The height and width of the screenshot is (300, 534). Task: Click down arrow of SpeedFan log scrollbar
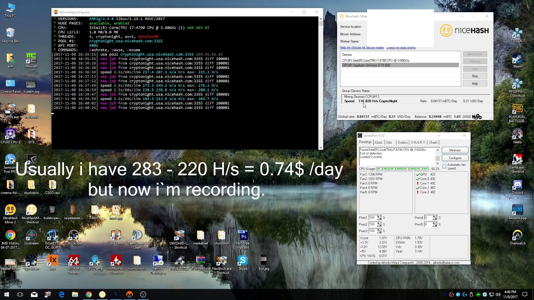(438, 162)
